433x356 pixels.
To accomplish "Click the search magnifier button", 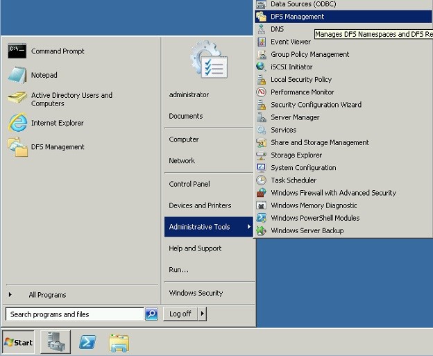I will [151, 314].
